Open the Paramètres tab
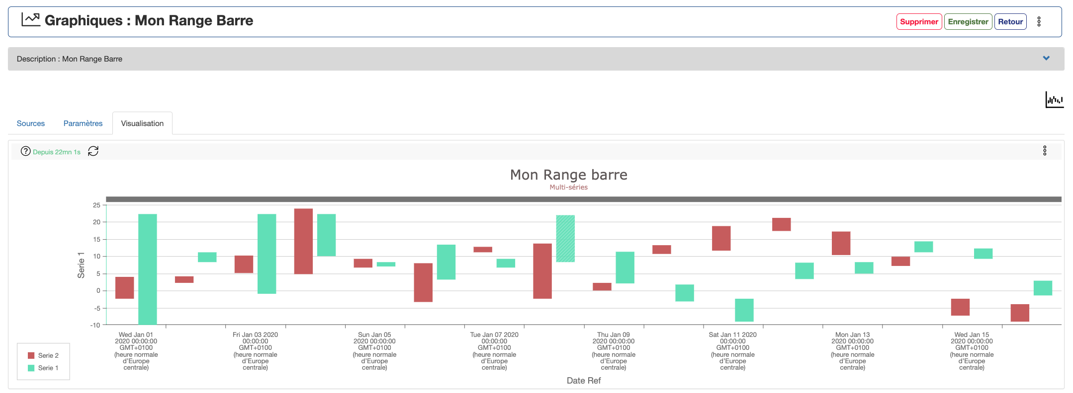This screenshot has height=393, width=1073. click(x=83, y=124)
